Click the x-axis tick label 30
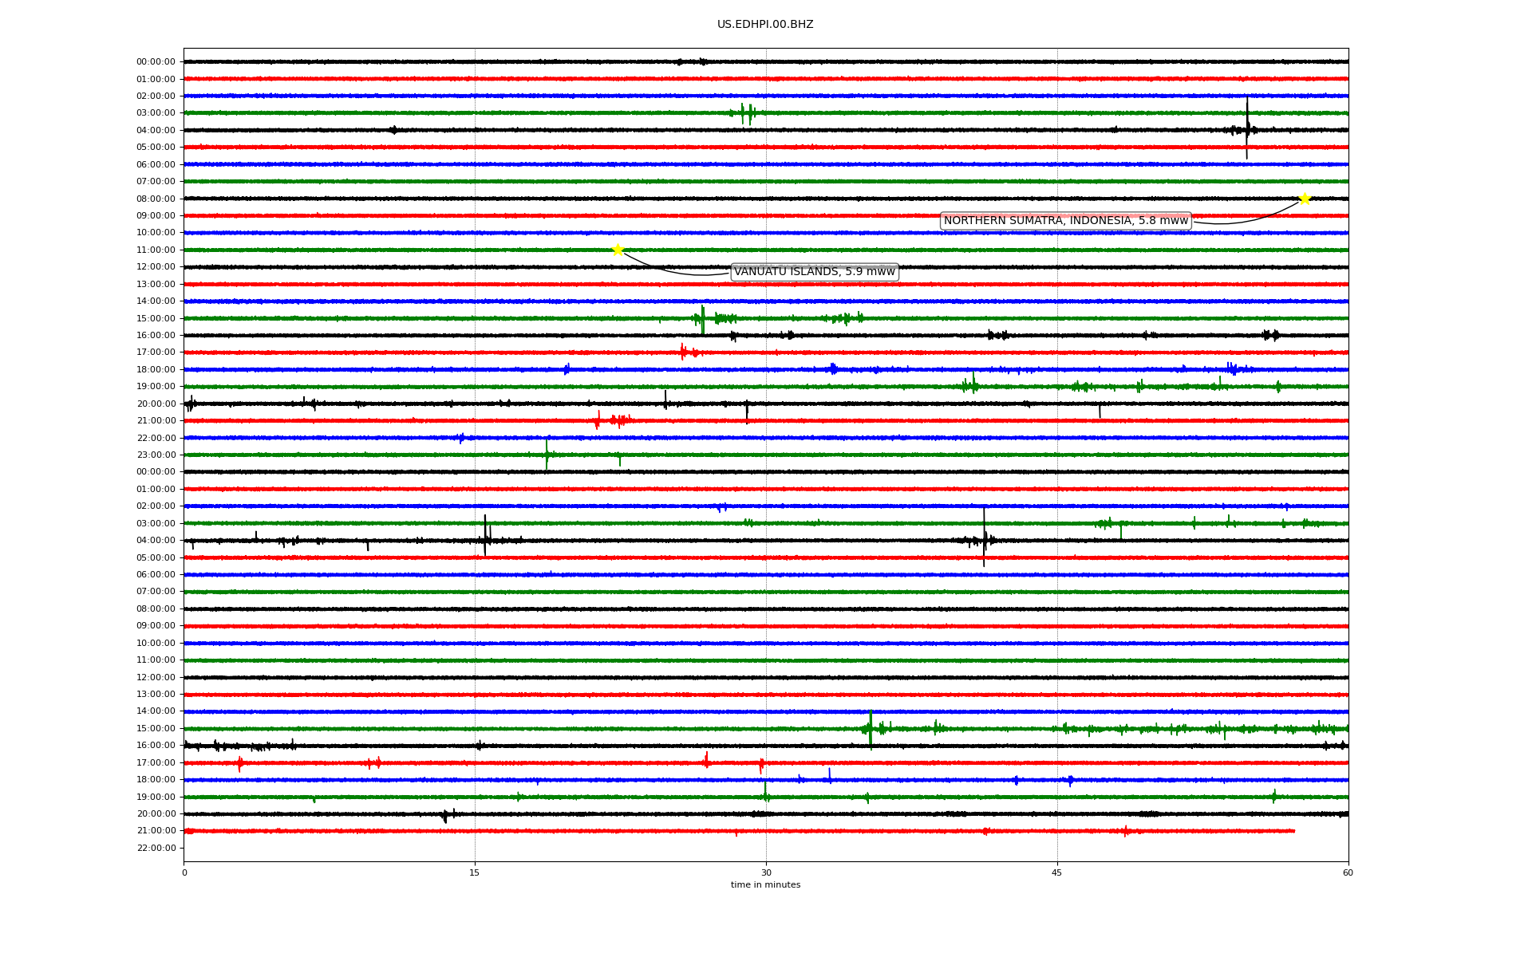This screenshot has height=957, width=1532. point(766,872)
